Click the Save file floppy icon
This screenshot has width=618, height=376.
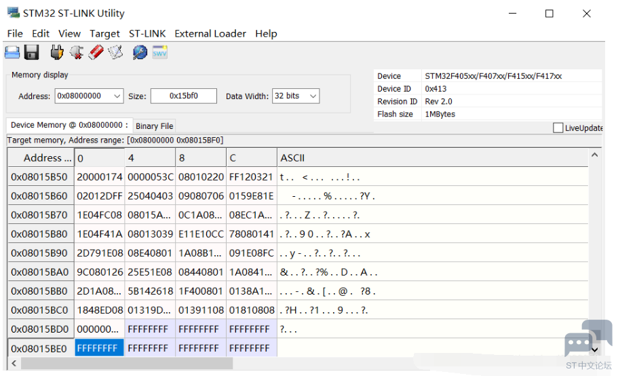click(31, 52)
